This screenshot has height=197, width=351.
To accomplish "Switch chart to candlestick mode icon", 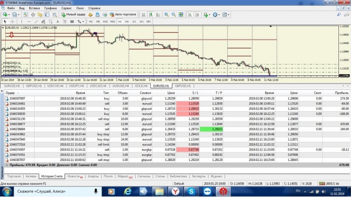I will 151,15.
